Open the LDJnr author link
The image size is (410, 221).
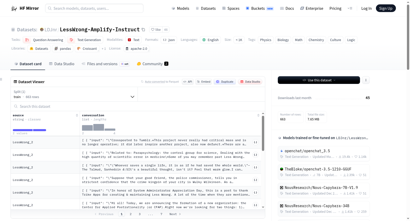point(51,30)
